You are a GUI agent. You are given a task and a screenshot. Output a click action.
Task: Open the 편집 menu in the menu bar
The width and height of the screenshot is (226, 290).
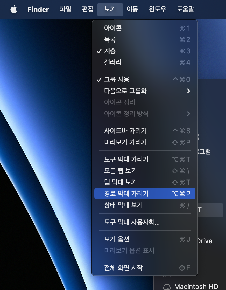coord(88,9)
